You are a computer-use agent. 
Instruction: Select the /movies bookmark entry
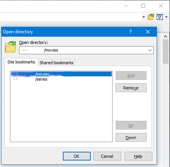coord(61,74)
